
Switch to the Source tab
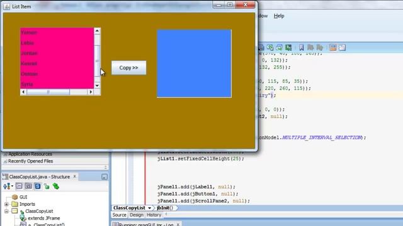119,215
